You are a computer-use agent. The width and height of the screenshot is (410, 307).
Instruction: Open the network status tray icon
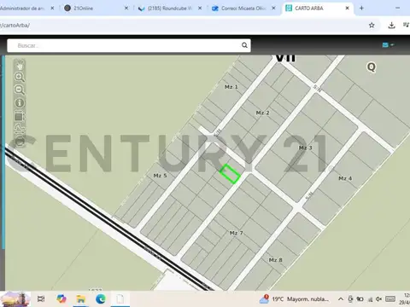(x=371, y=299)
